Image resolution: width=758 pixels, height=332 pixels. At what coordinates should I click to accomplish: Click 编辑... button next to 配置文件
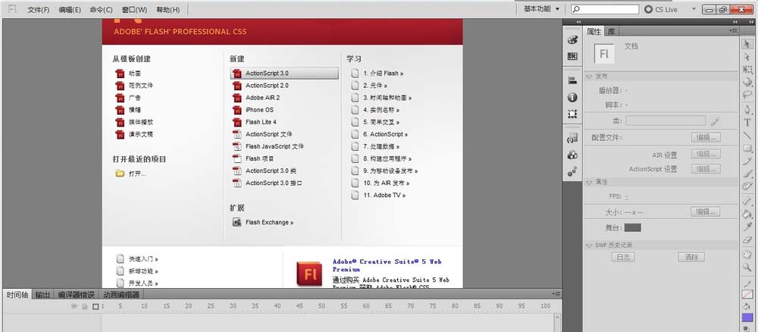(706, 138)
